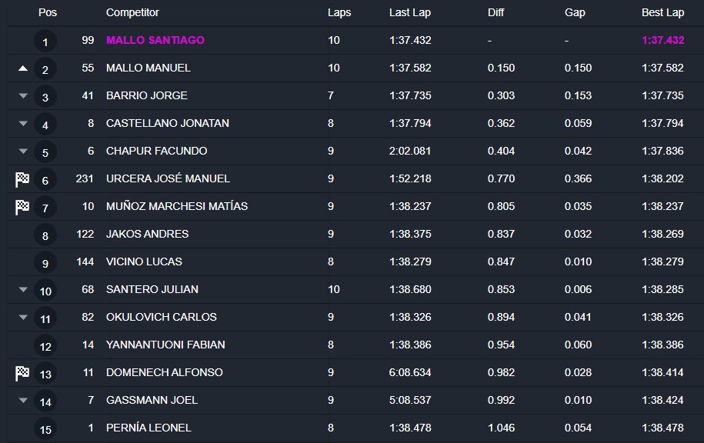Sort by the Best Lap column header
704x443 pixels.
662,12
